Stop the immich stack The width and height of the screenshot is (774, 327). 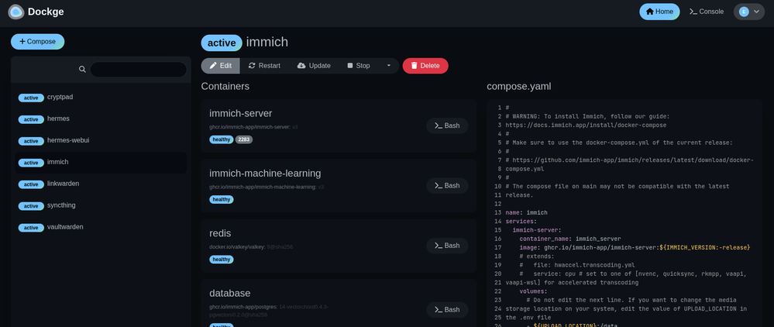(359, 66)
